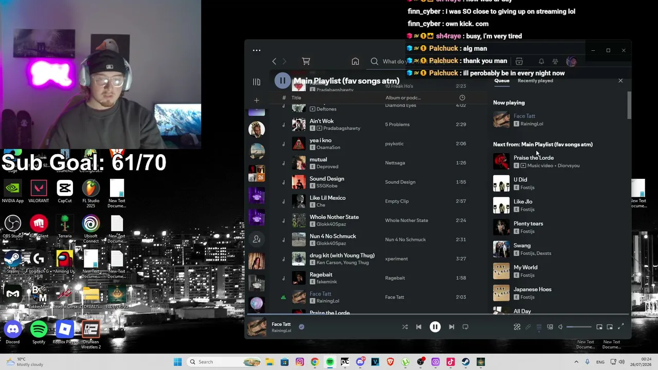Toggle the magic wand icon in player bar

517,327
